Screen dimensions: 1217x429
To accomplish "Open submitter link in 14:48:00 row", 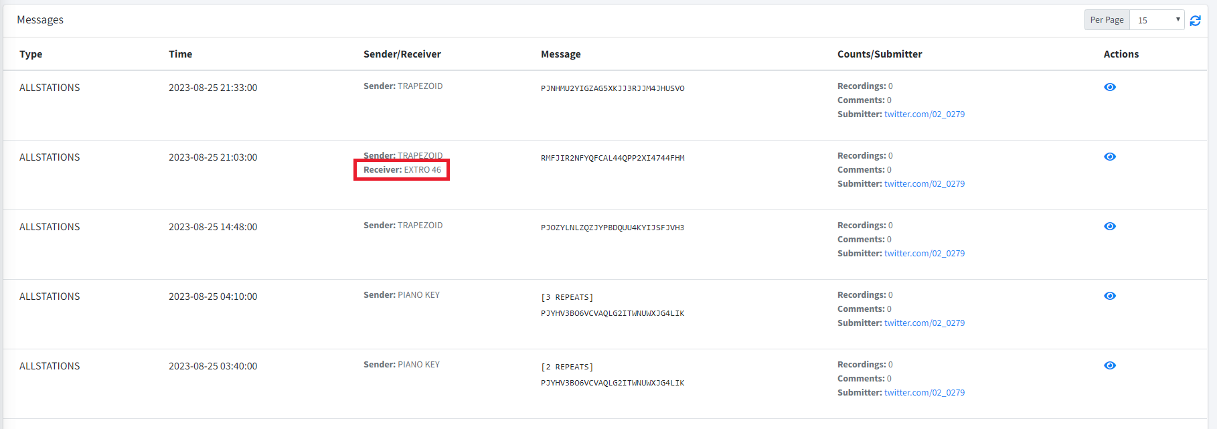I will click(x=924, y=254).
